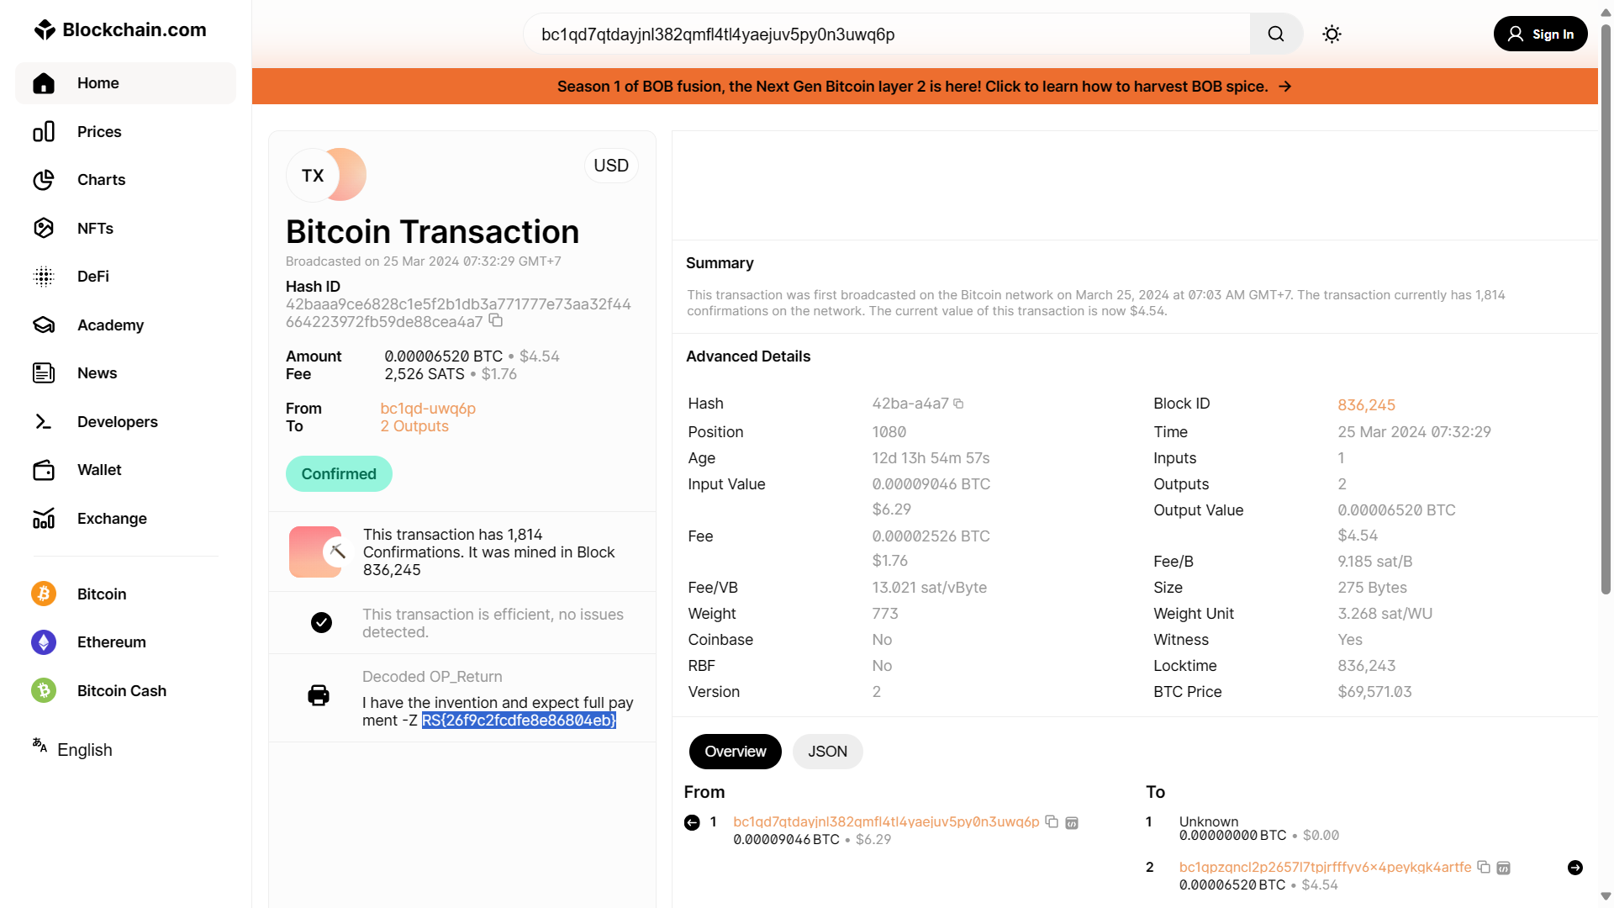This screenshot has height=908, width=1614.
Task: Copy short hash in Advanced Details
Action: pos(958,404)
